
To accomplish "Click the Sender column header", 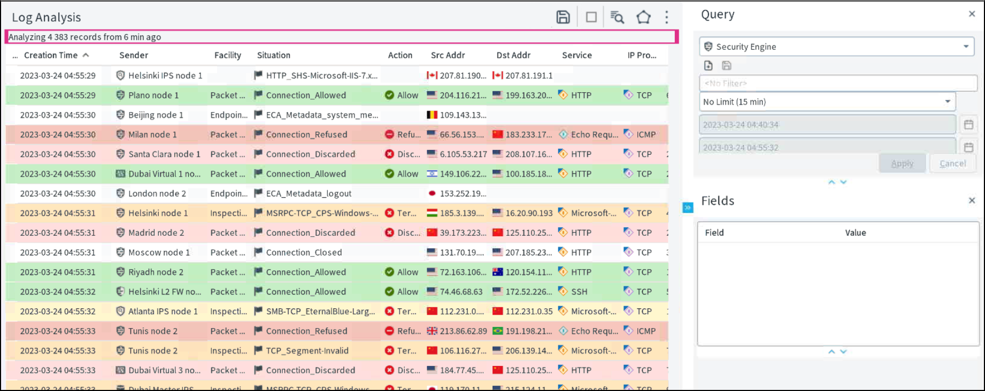I will [134, 55].
